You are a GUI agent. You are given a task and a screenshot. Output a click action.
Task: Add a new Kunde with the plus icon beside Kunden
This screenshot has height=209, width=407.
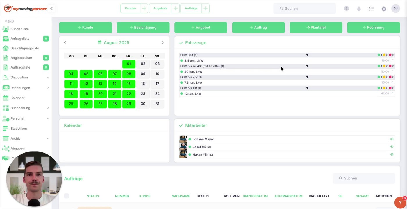click(x=144, y=8)
